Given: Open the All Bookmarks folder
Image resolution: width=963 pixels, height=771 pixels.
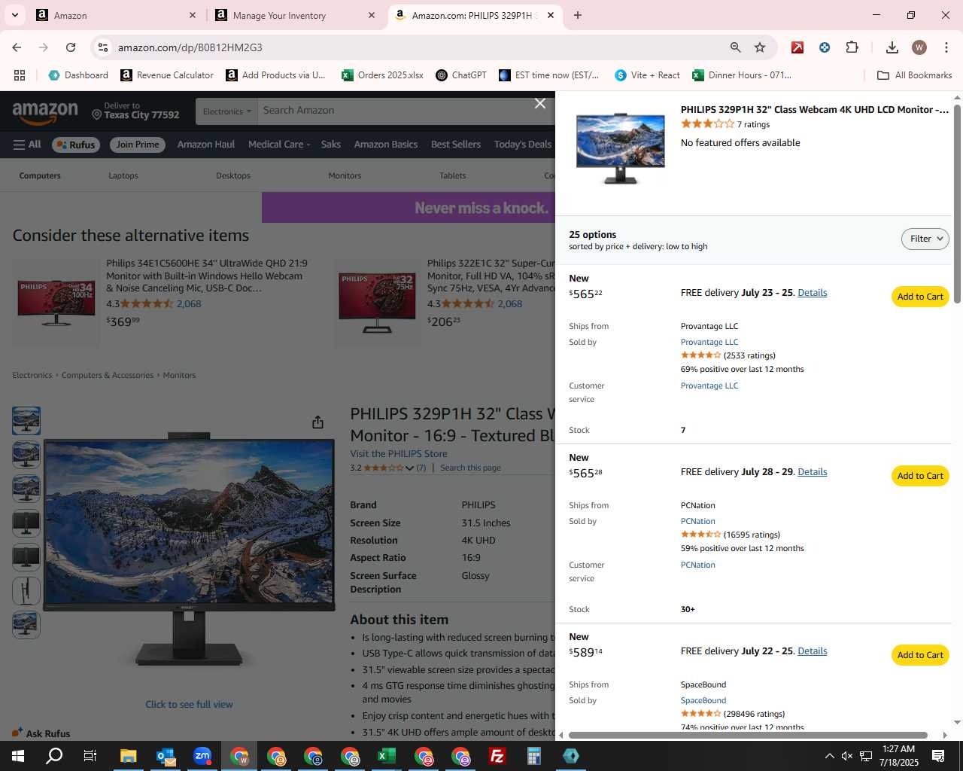Looking at the screenshot, I should [915, 75].
